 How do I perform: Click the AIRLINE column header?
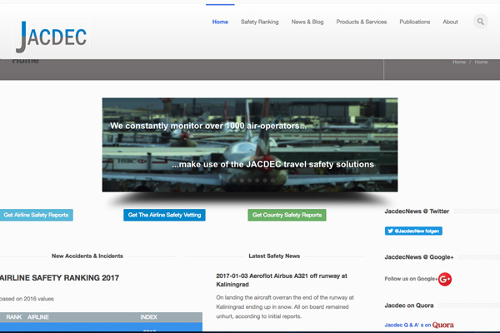[x=38, y=317]
